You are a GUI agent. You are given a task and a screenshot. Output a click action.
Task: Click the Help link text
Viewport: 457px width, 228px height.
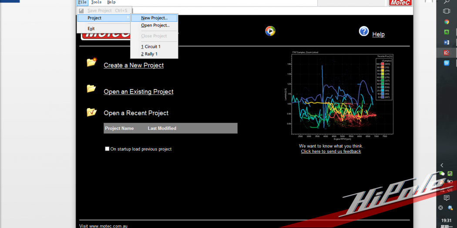click(378, 34)
